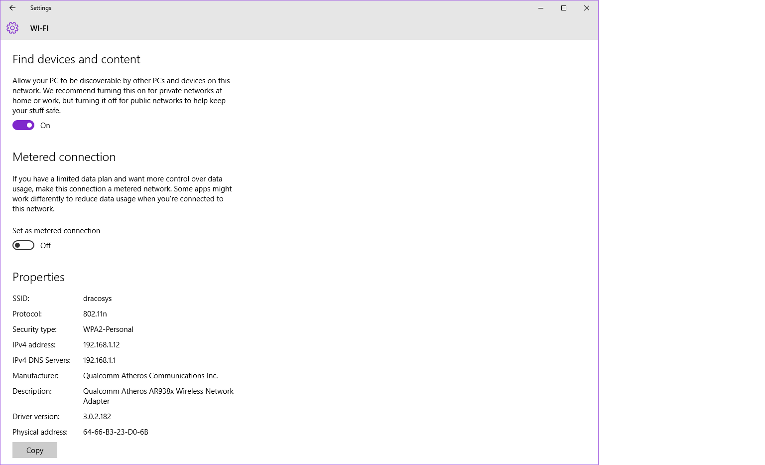This screenshot has width=765, height=465.
Task: Click the Settings title in title bar
Action: [x=41, y=8]
